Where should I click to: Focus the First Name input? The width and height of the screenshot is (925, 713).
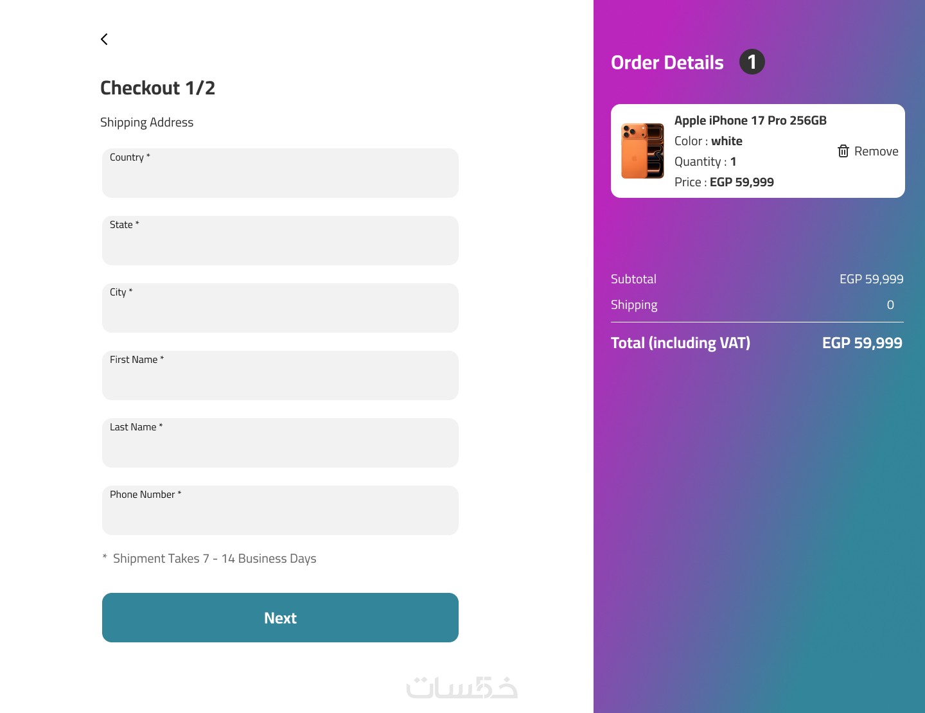(280, 376)
